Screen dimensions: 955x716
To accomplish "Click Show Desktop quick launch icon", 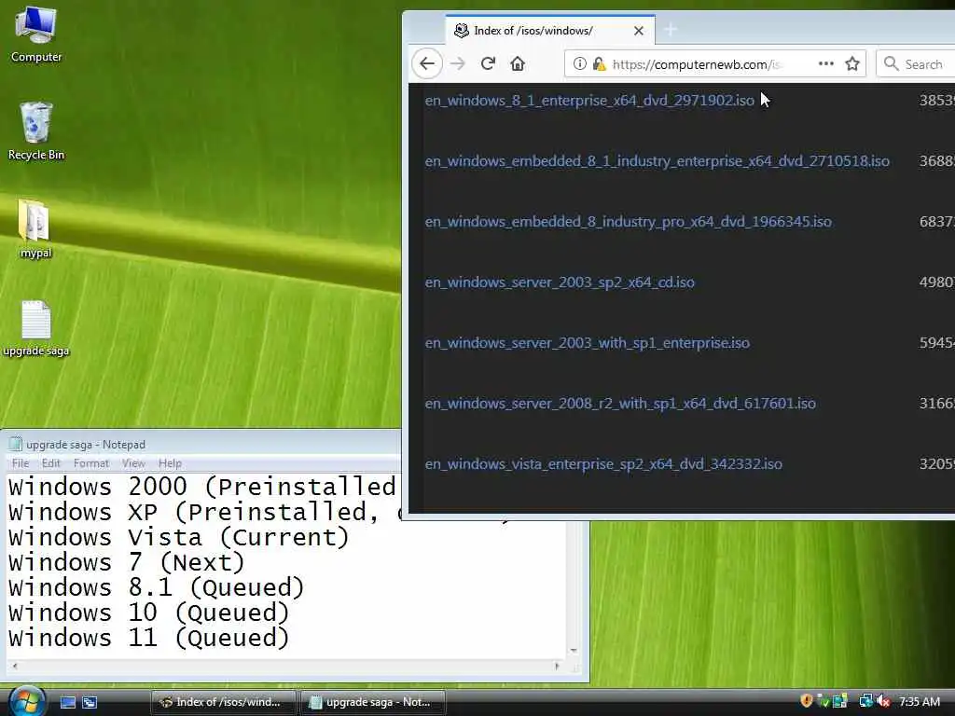I will [x=67, y=702].
